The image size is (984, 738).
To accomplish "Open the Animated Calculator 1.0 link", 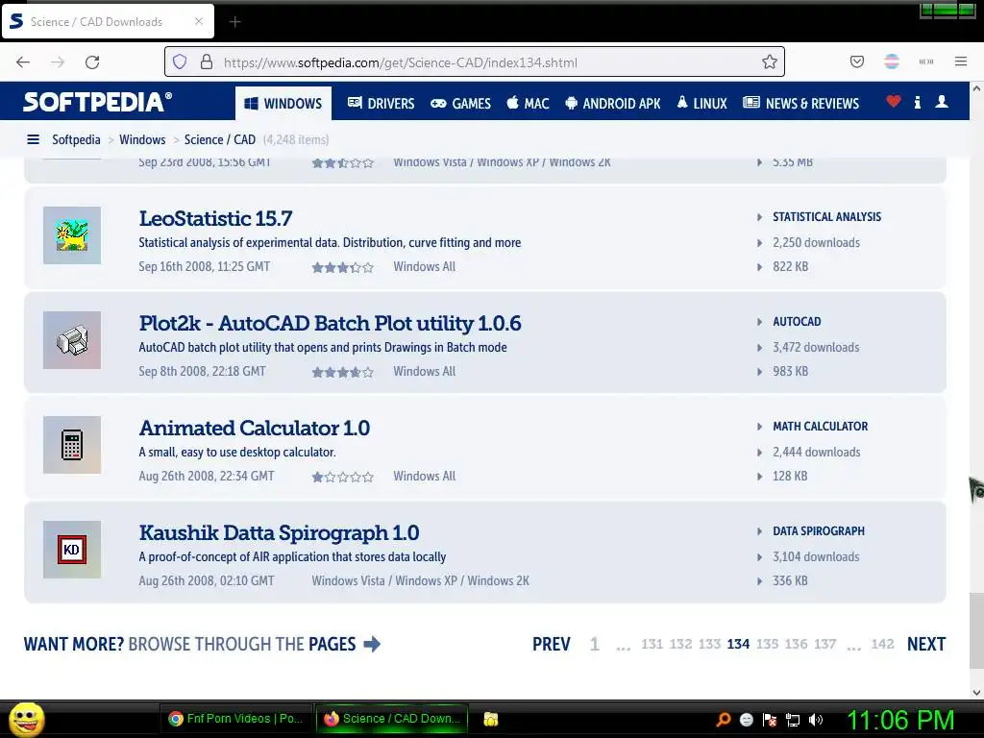I will coord(254,428).
